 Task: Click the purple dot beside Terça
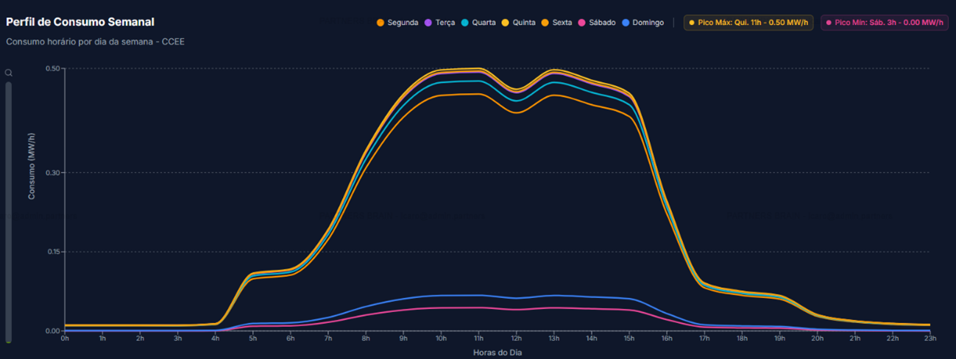pyautogui.click(x=428, y=23)
